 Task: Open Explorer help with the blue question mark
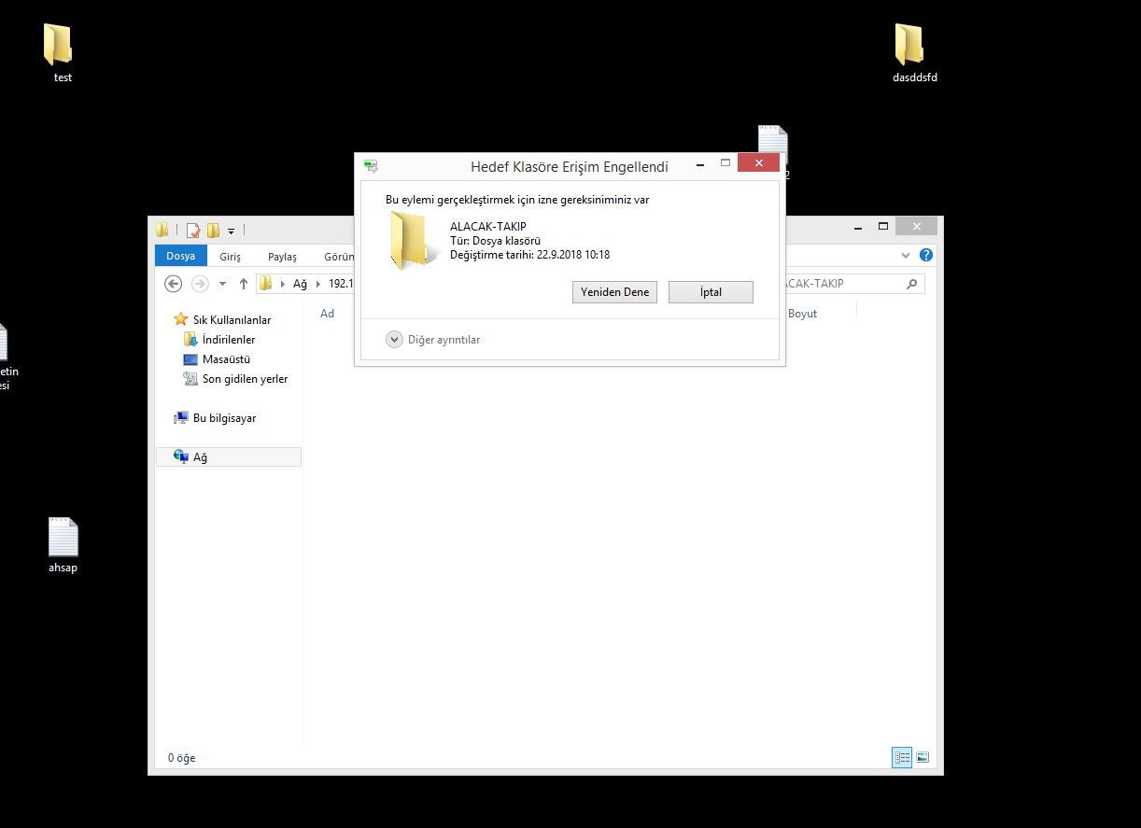point(925,255)
